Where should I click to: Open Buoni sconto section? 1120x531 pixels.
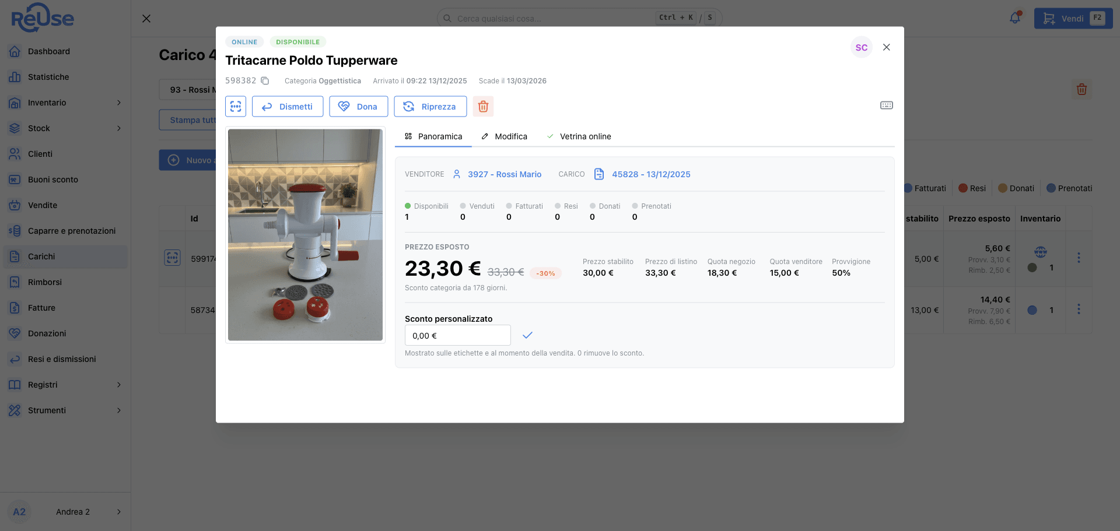(65, 180)
